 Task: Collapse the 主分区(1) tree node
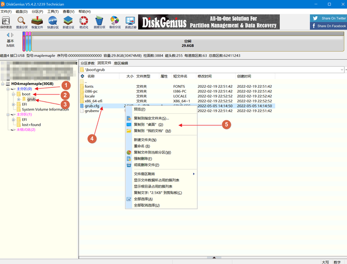8,114
